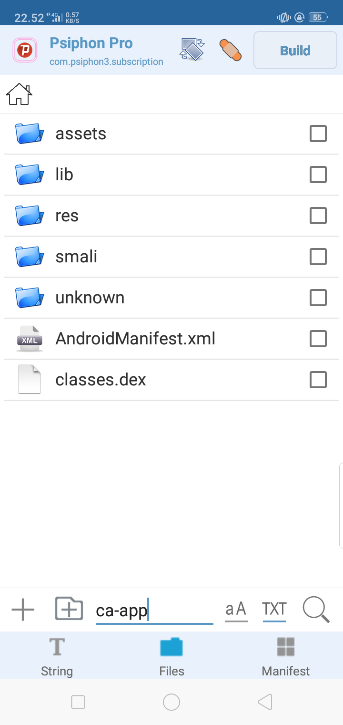343x725 pixels.
Task: Tap the Psiphon Pro app icon
Action: 25,50
